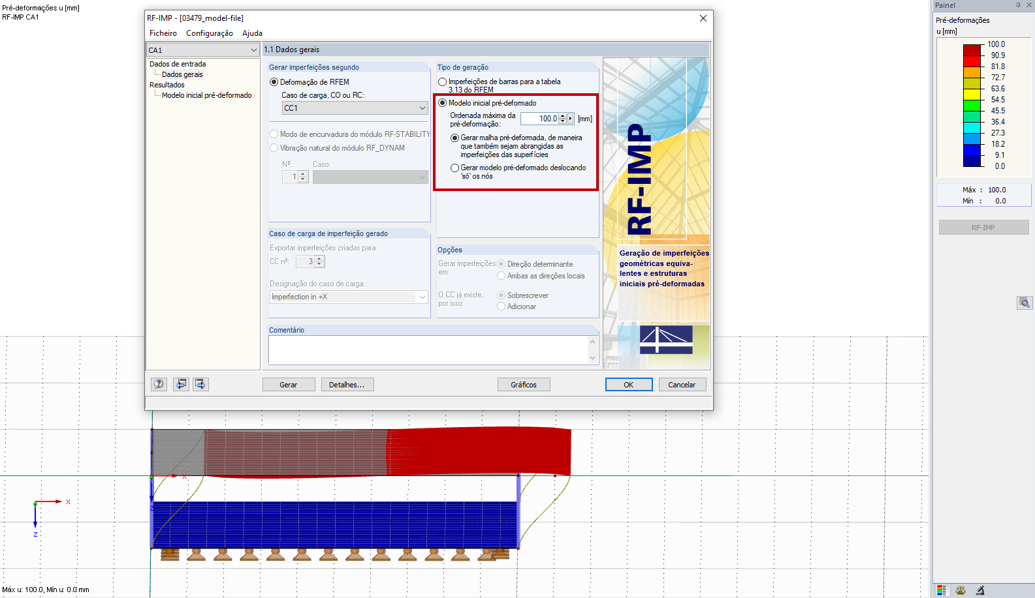Go to next dialog window with right arrow icon
This screenshot has height=598, width=1035.
click(x=200, y=384)
